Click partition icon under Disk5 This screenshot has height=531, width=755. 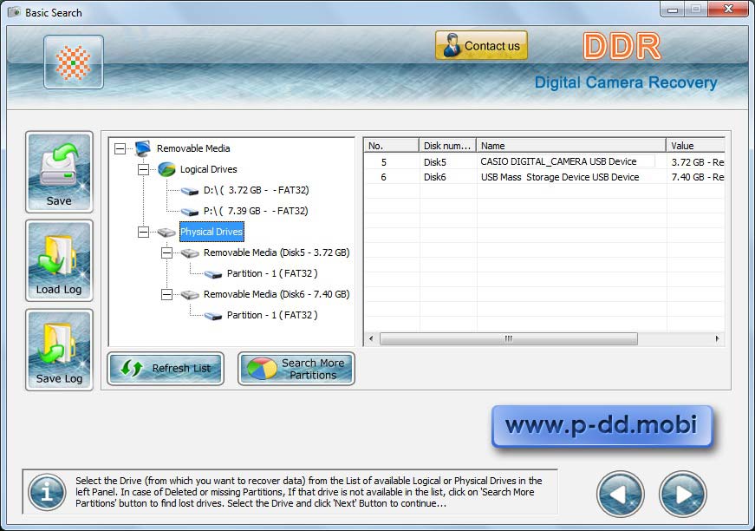(213, 275)
